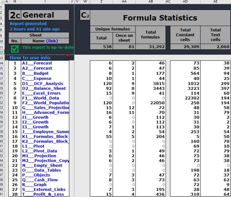The height and width of the screenshot is (197, 231).
Task: Open the D2__Balance_Sheet link
Action: click(44, 88)
